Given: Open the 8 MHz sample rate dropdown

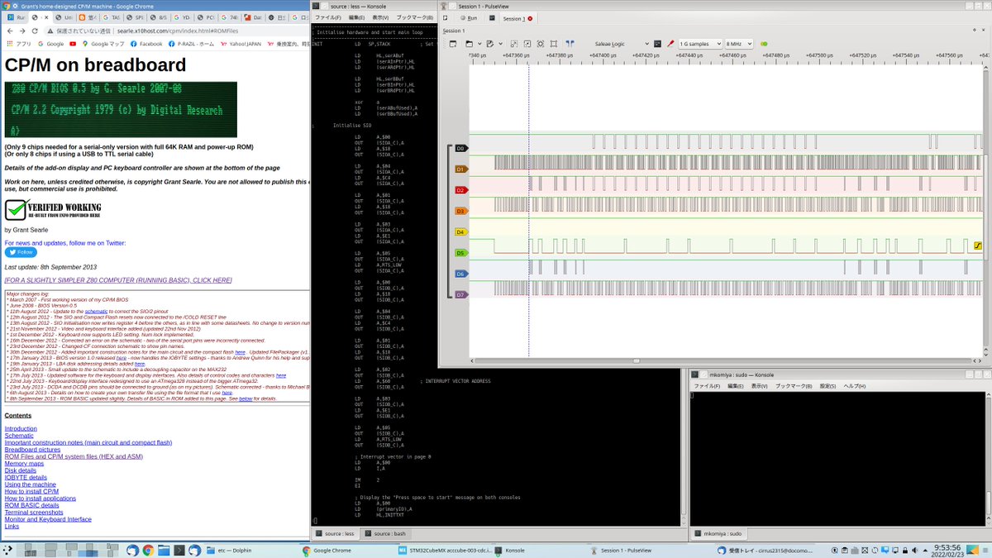Looking at the screenshot, I should tap(741, 43).
